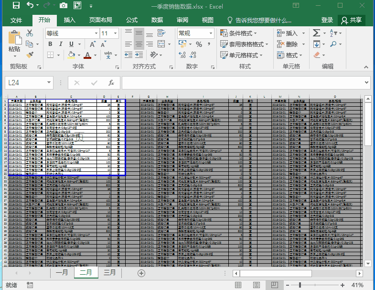The height and width of the screenshot is (290, 375).
Task: Open the Name Box dropdown arrow
Action: pos(49,83)
